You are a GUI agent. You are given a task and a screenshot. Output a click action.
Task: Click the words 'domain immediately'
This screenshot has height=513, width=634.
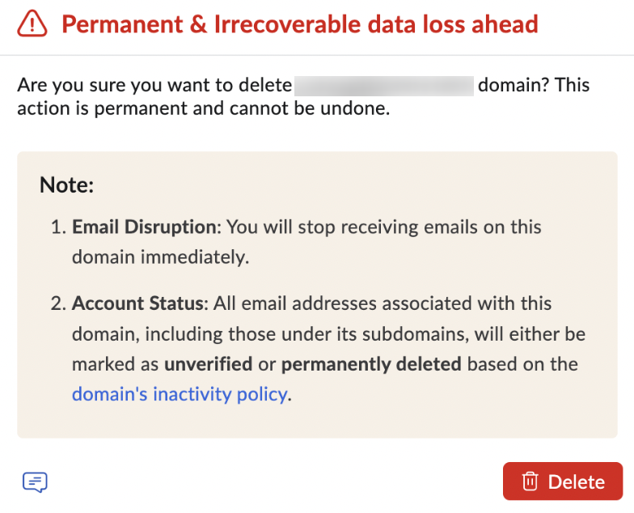tap(159, 257)
